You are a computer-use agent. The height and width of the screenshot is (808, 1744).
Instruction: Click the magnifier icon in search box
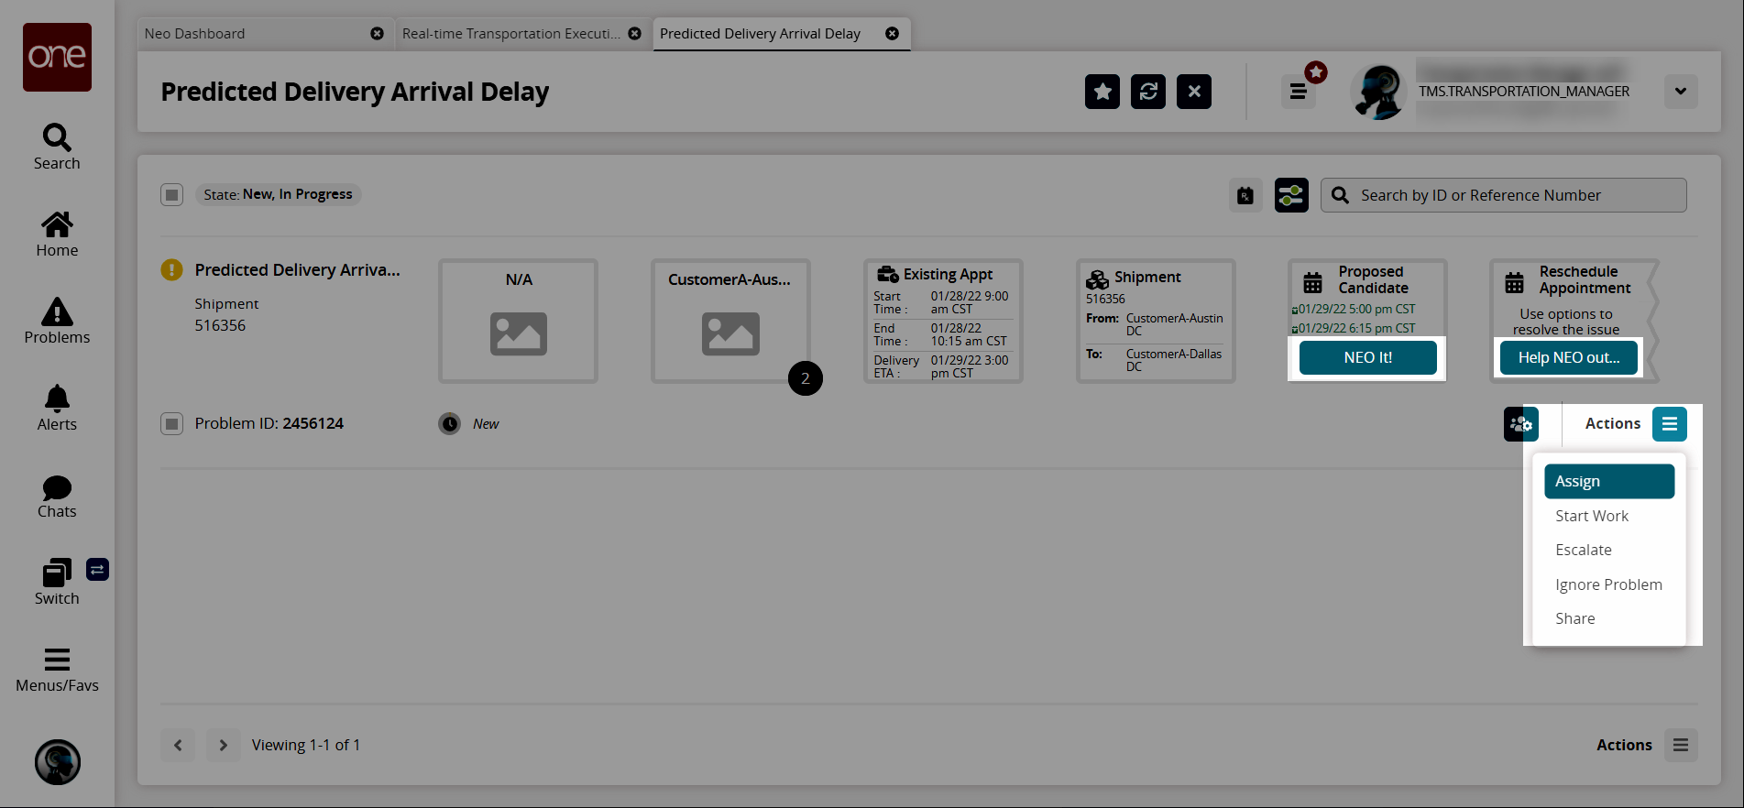point(1340,195)
